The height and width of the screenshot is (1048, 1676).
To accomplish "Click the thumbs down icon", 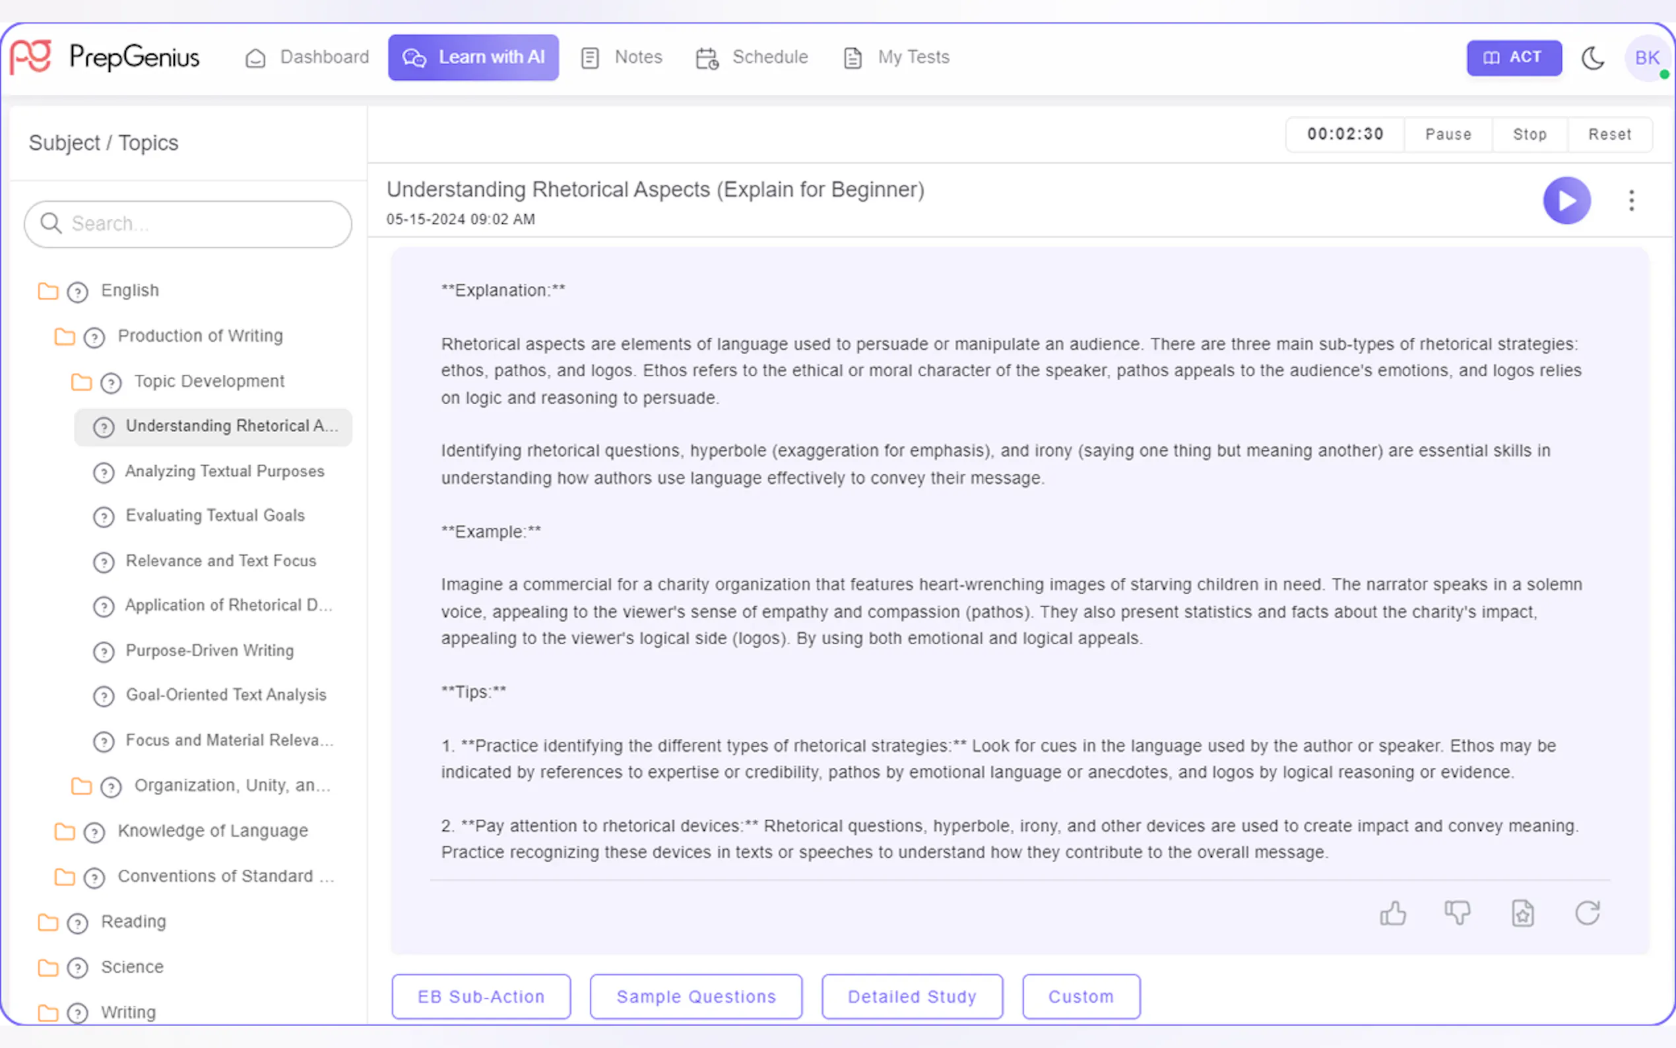I will 1457,913.
